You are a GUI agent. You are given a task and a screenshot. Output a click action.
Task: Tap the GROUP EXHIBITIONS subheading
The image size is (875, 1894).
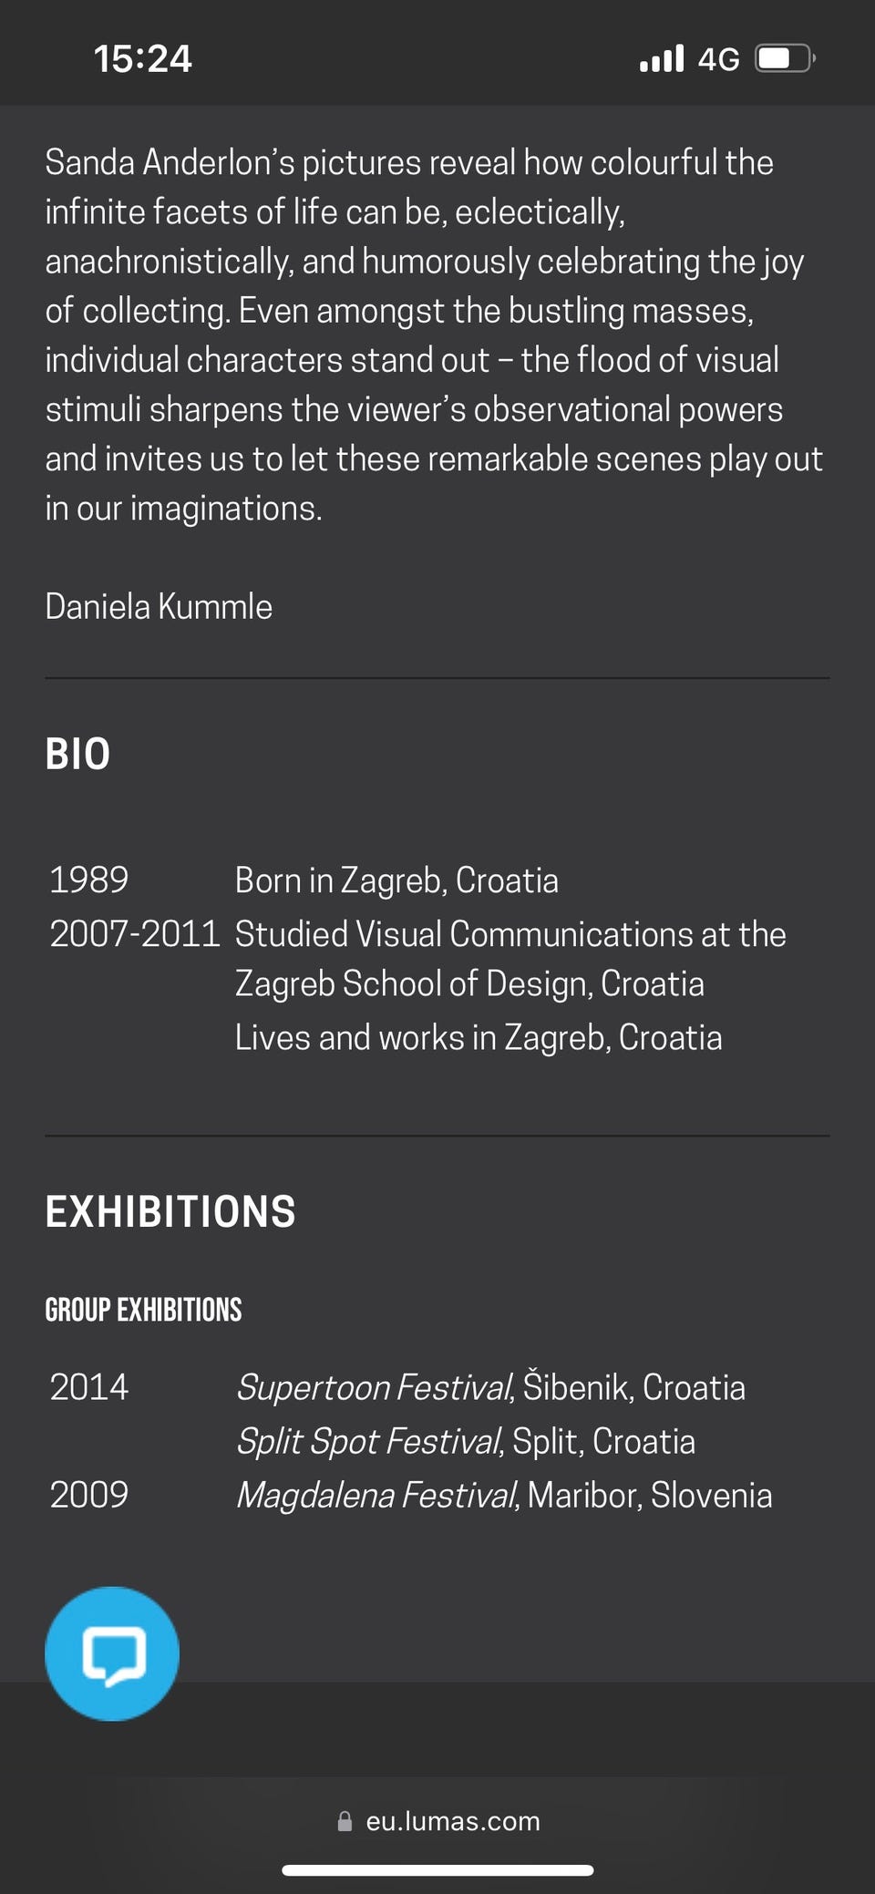pos(144,1310)
